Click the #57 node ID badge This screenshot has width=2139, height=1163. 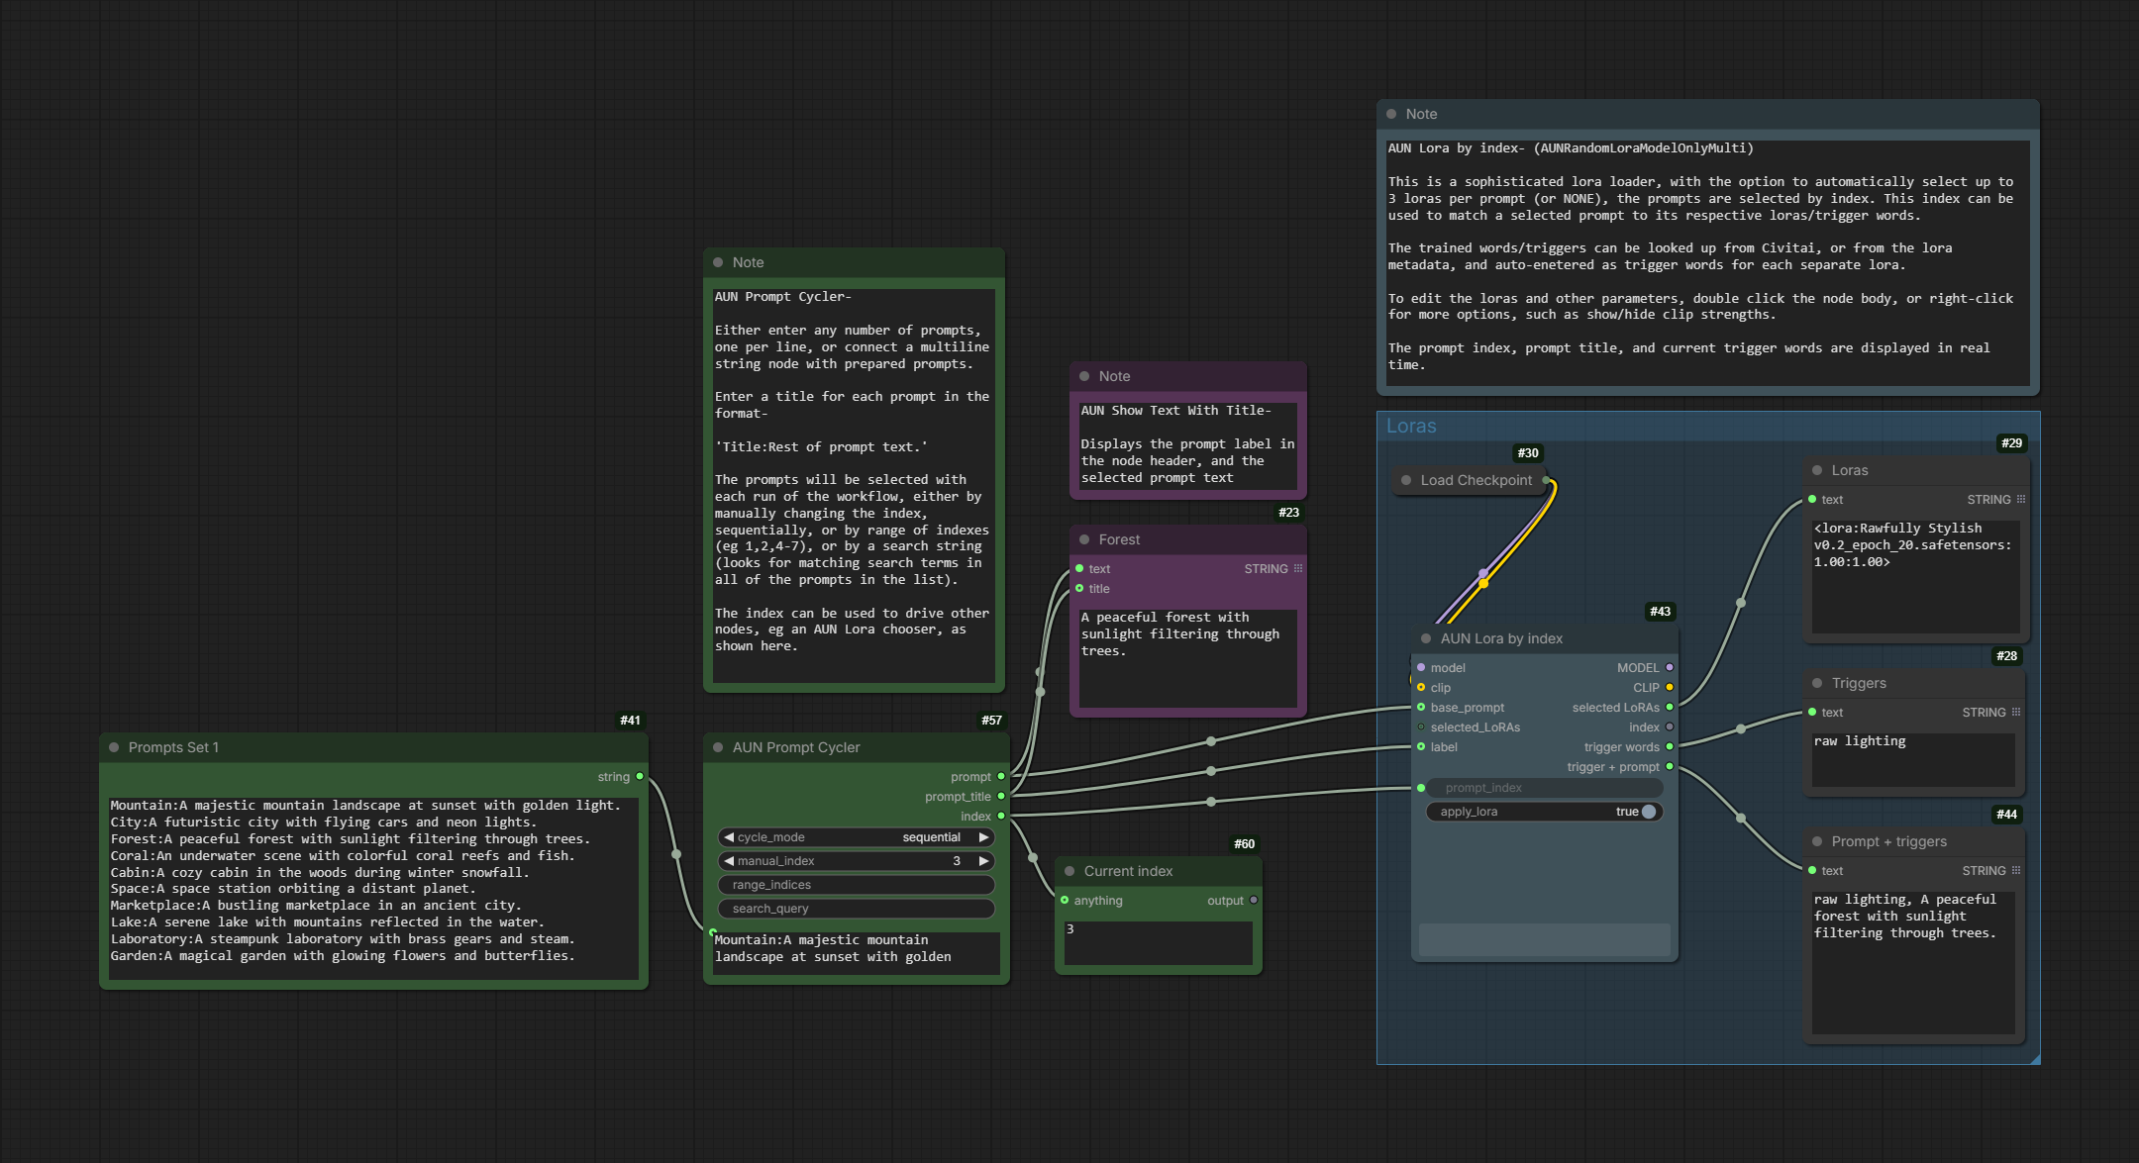tap(991, 721)
